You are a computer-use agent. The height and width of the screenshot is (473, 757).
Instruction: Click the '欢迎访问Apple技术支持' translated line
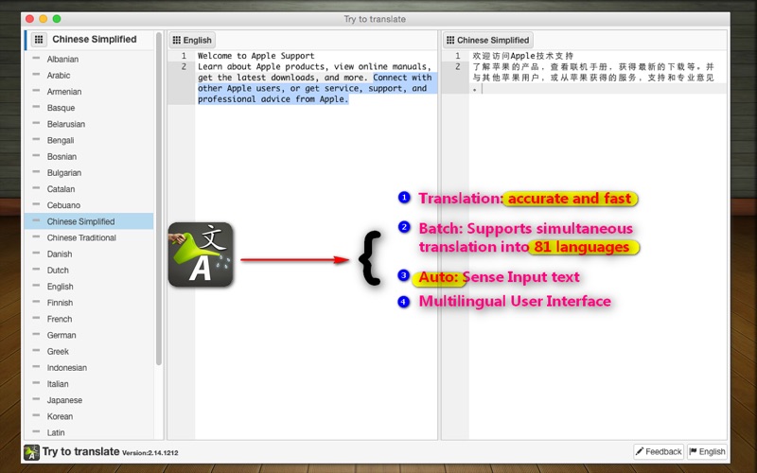pyautogui.click(x=523, y=56)
